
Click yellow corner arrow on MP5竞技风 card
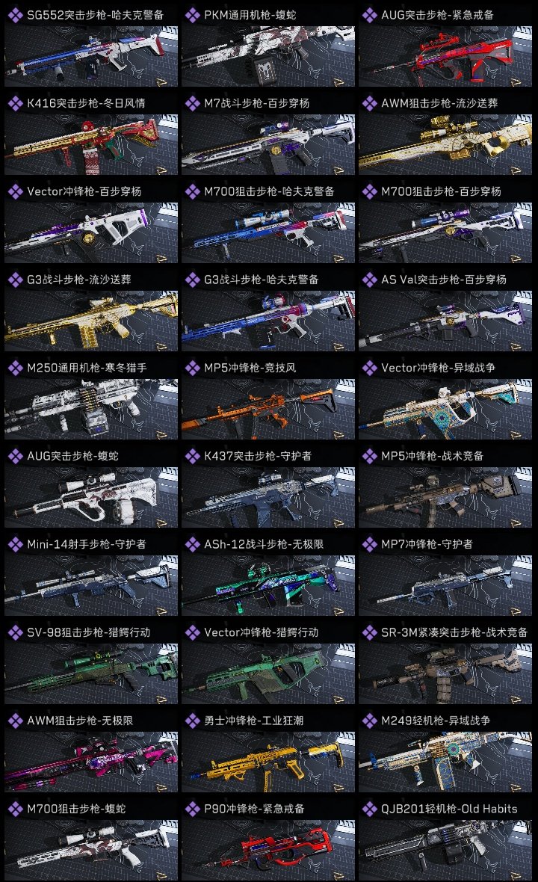[x=339, y=435]
